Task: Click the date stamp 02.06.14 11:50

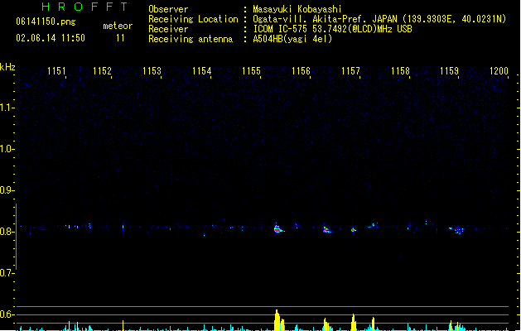Action: coord(51,38)
